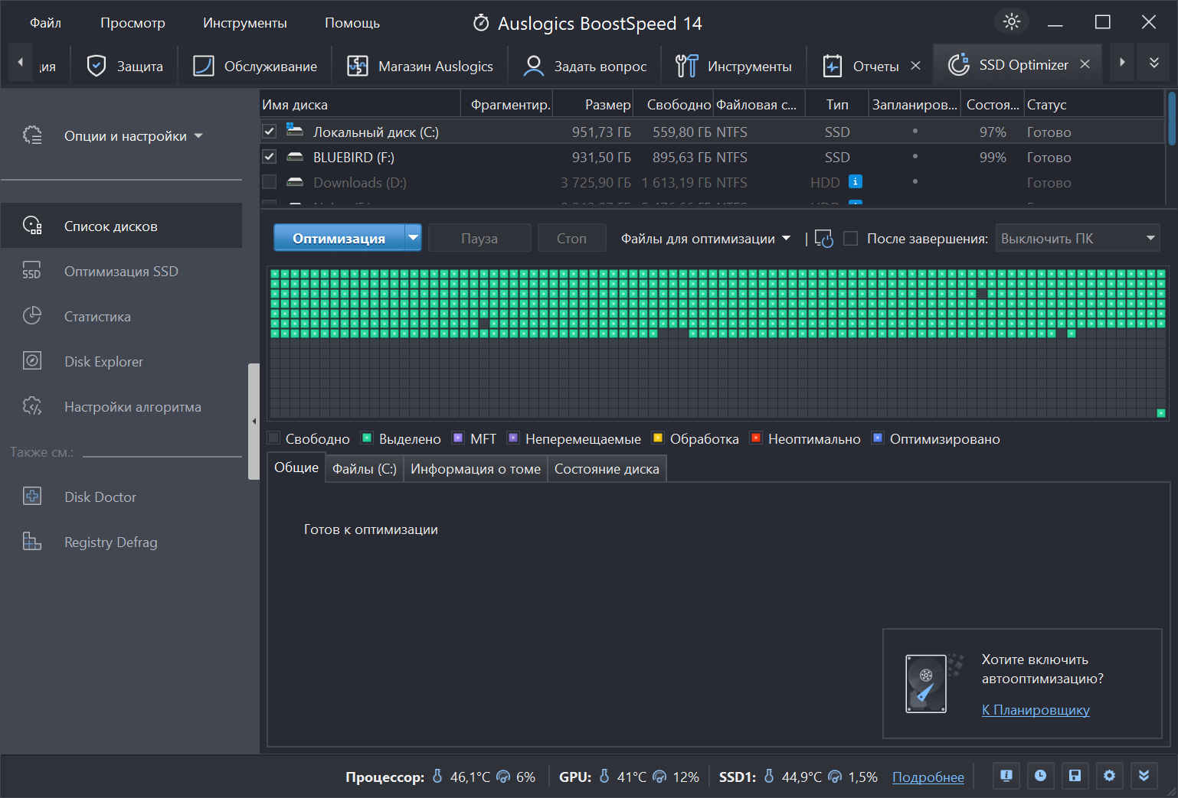This screenshot has width=1178, height=798.
Task: Open the Инструменты menu in menu bar
Action: click(244, 23)
